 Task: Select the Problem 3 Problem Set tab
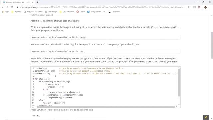tap(18, 2)
